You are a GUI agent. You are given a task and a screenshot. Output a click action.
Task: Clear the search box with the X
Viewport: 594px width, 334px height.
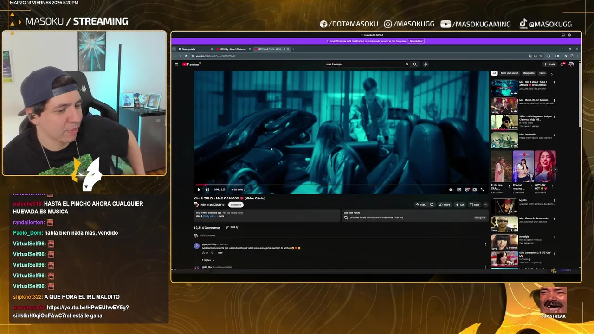[407, 64]
